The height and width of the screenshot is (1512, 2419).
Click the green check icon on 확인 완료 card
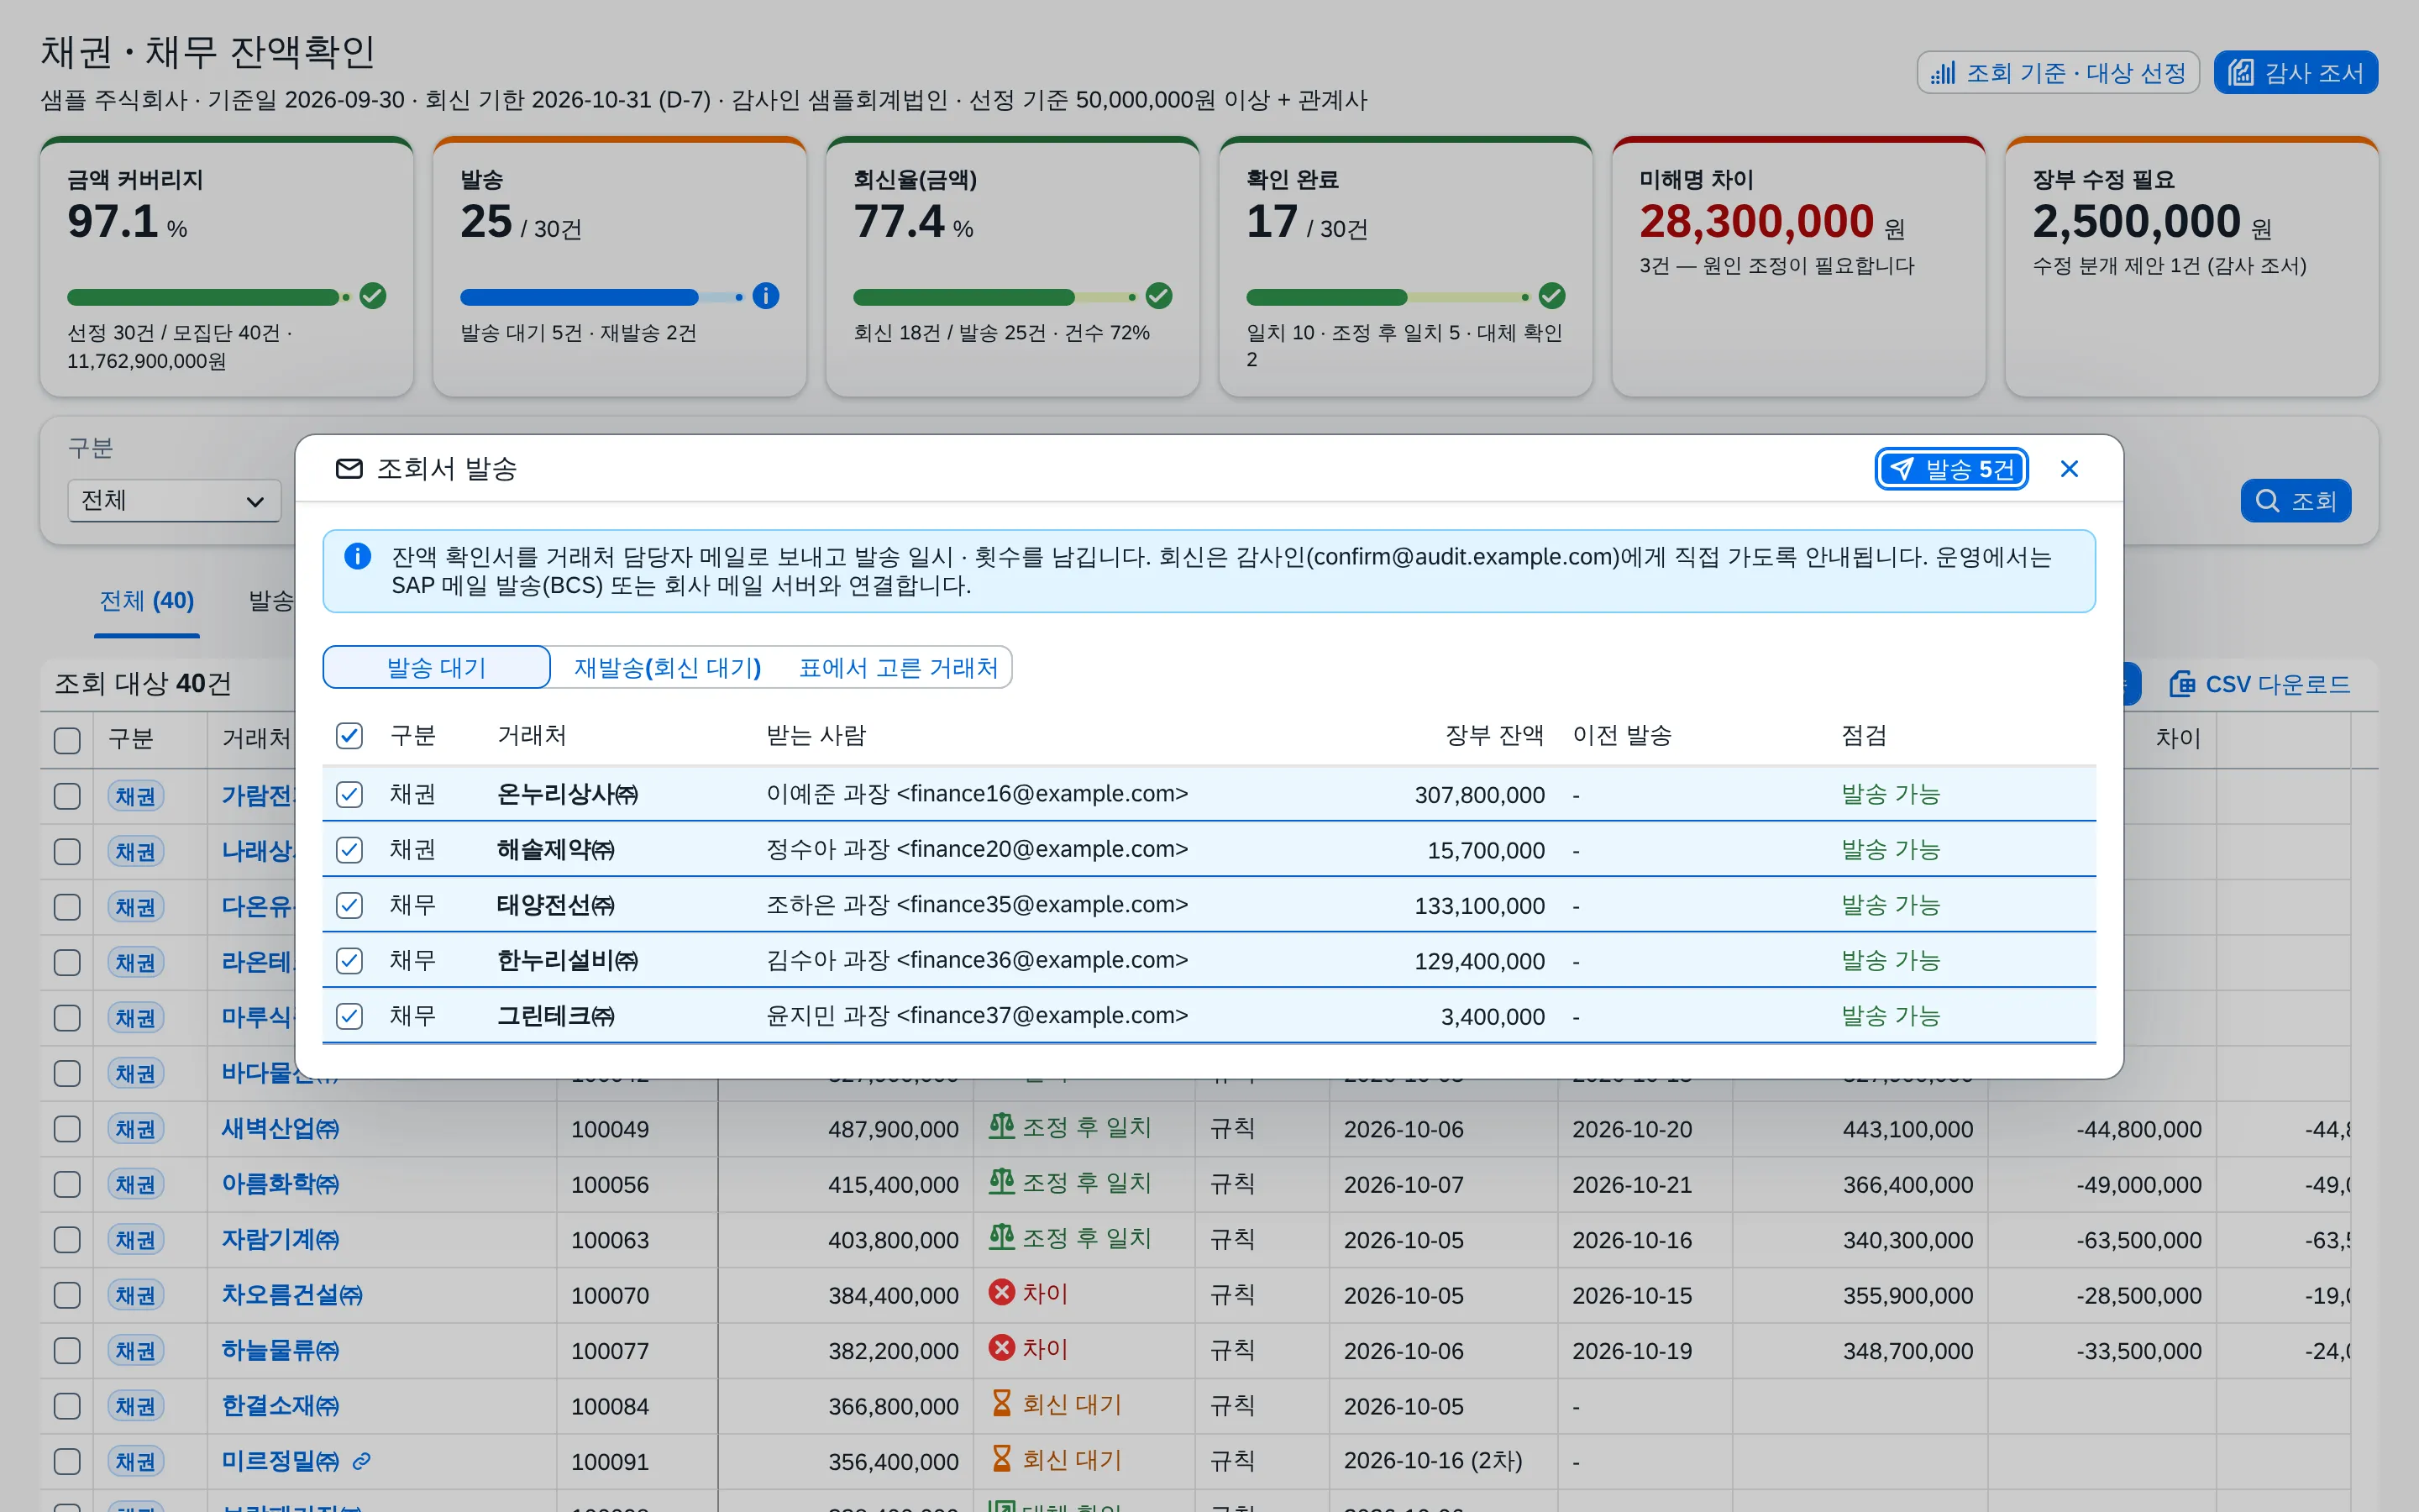tap(1551, 296)
